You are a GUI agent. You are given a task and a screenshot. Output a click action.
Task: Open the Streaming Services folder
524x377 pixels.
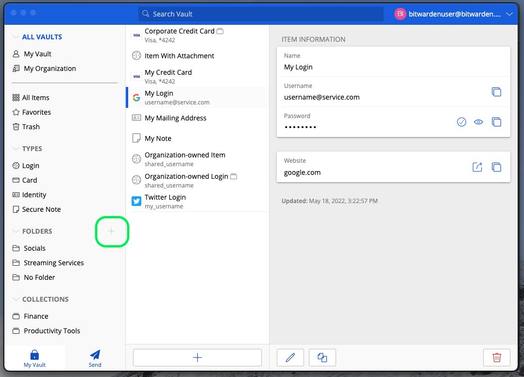(48, 263)
